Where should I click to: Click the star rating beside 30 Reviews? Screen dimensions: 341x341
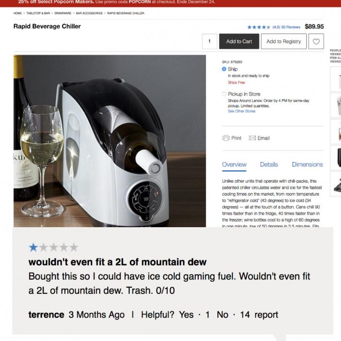(x=259, y=27)
